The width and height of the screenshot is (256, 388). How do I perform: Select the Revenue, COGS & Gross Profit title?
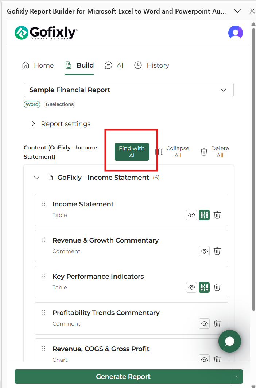point(101,349)
